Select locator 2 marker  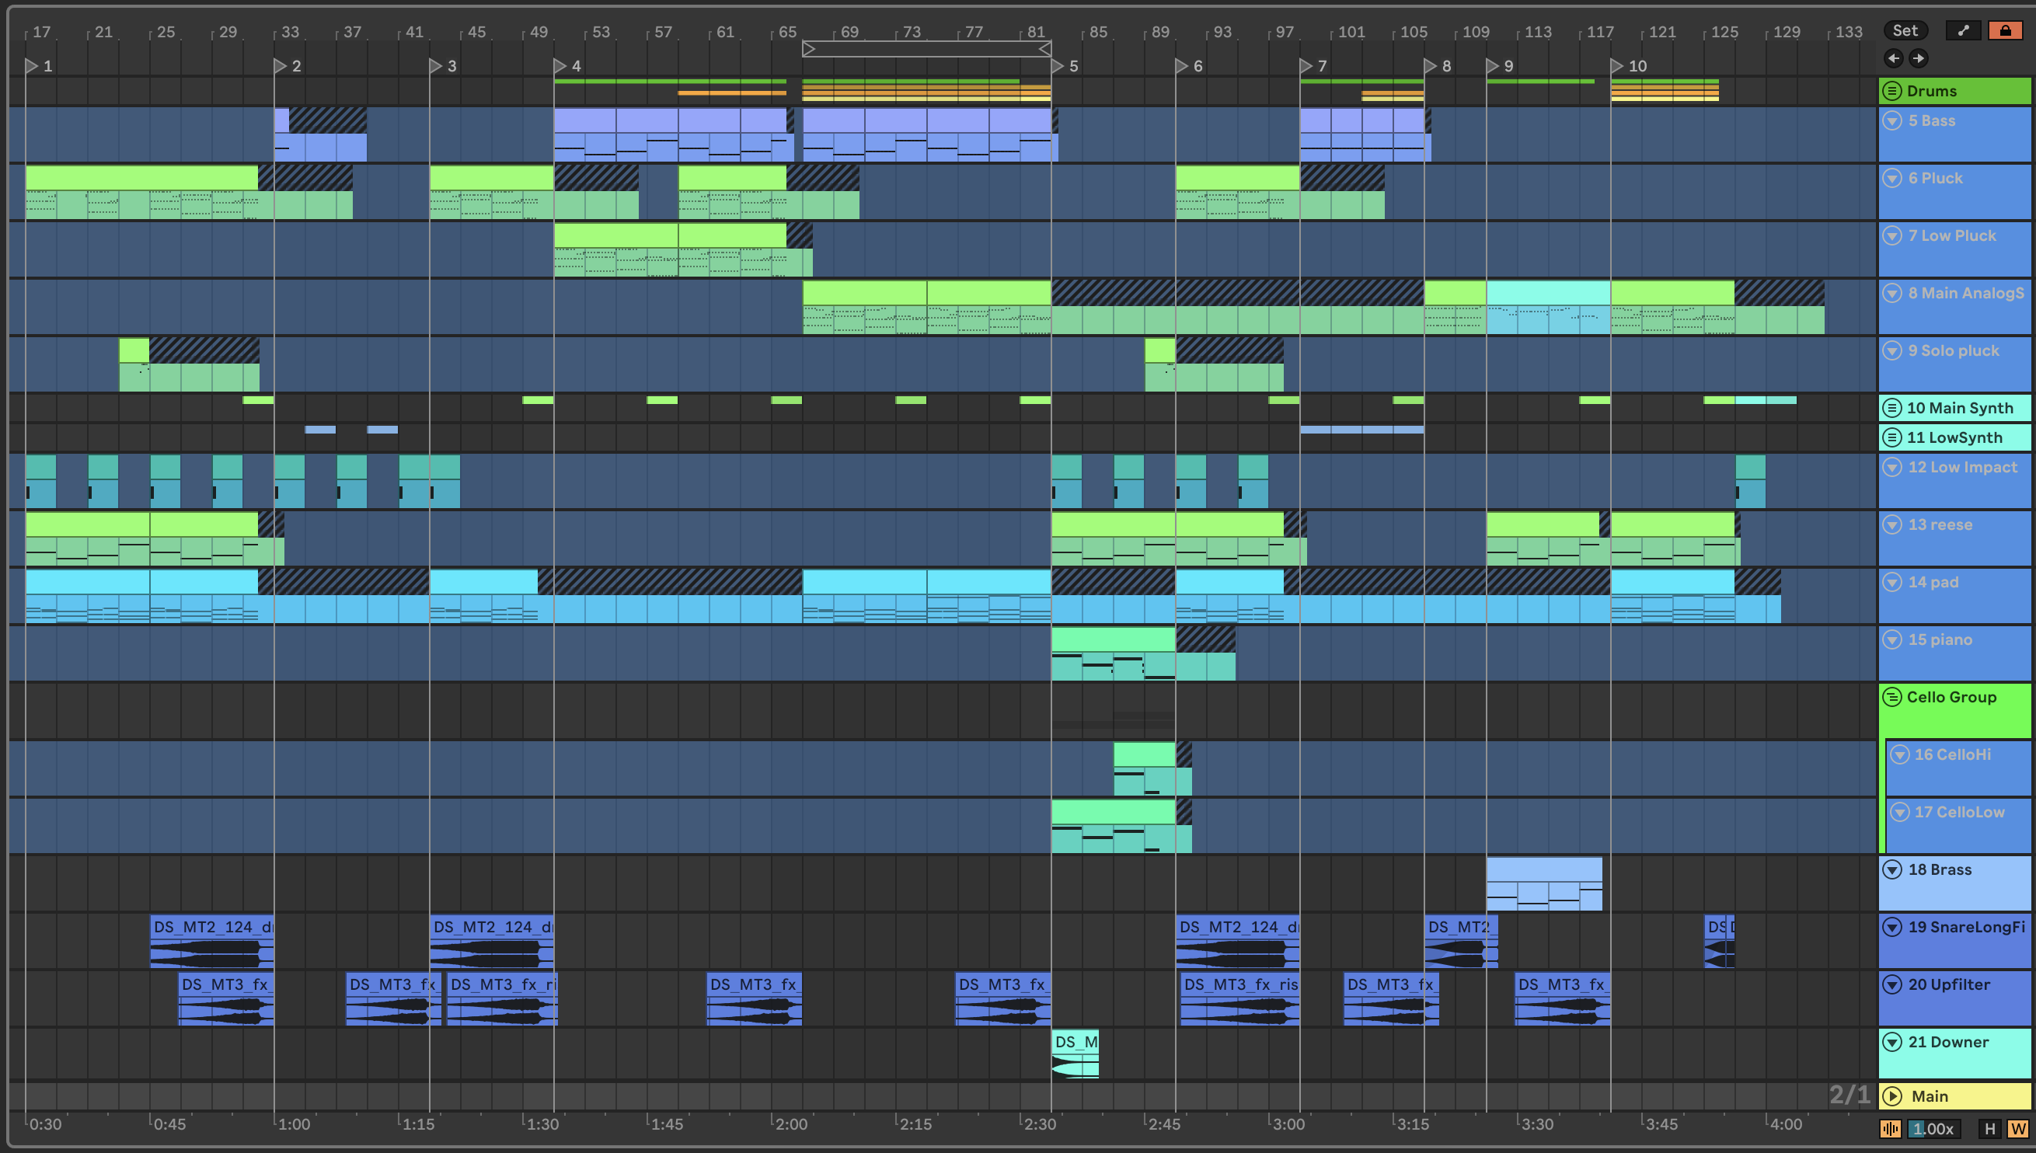coord(281,66)
